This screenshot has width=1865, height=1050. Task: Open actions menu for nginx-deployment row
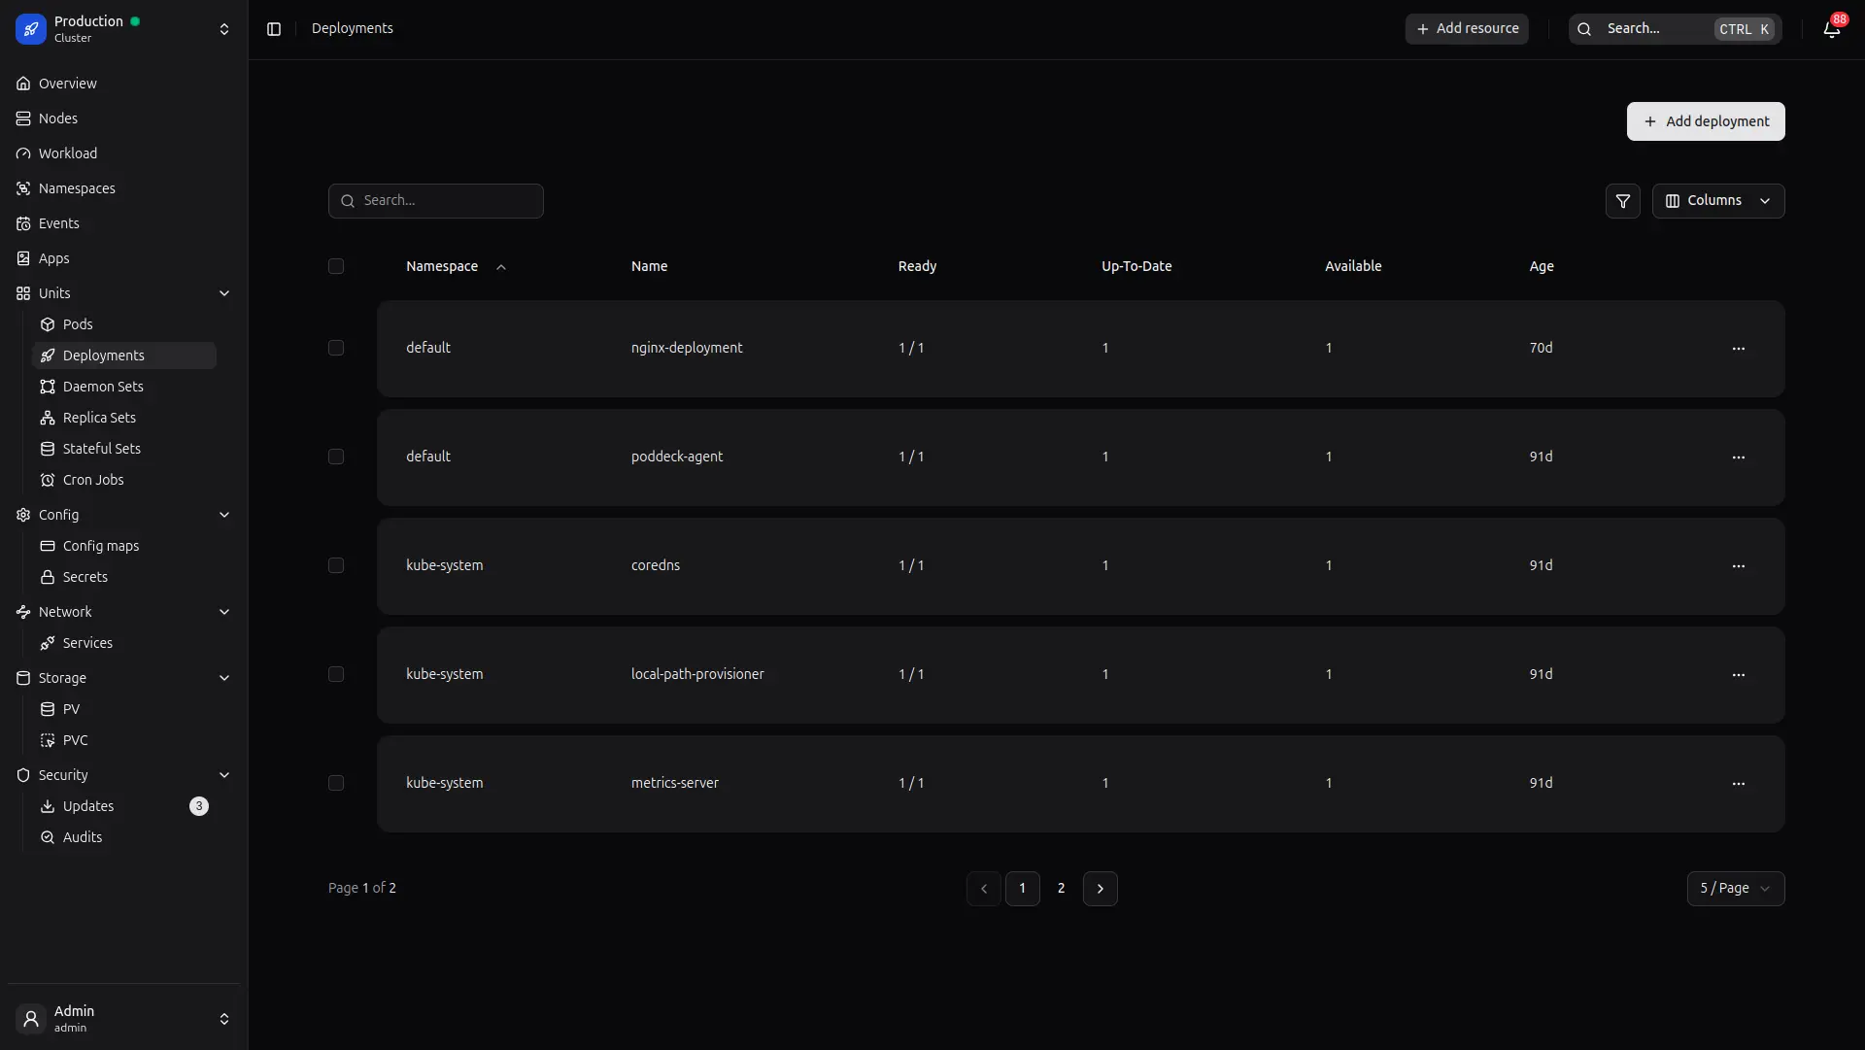click(x=1738, y=349)
